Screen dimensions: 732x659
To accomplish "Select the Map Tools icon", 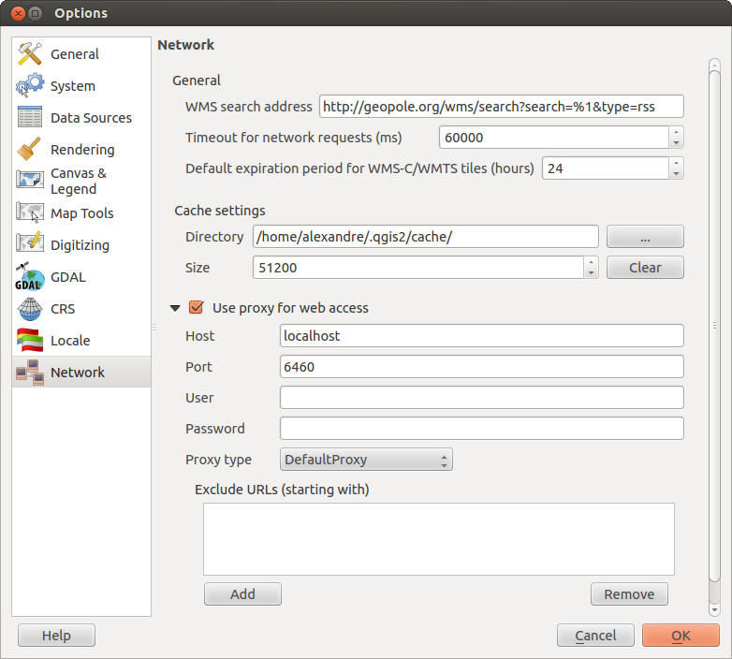I will pyautogui.click(x=30, y=213).
